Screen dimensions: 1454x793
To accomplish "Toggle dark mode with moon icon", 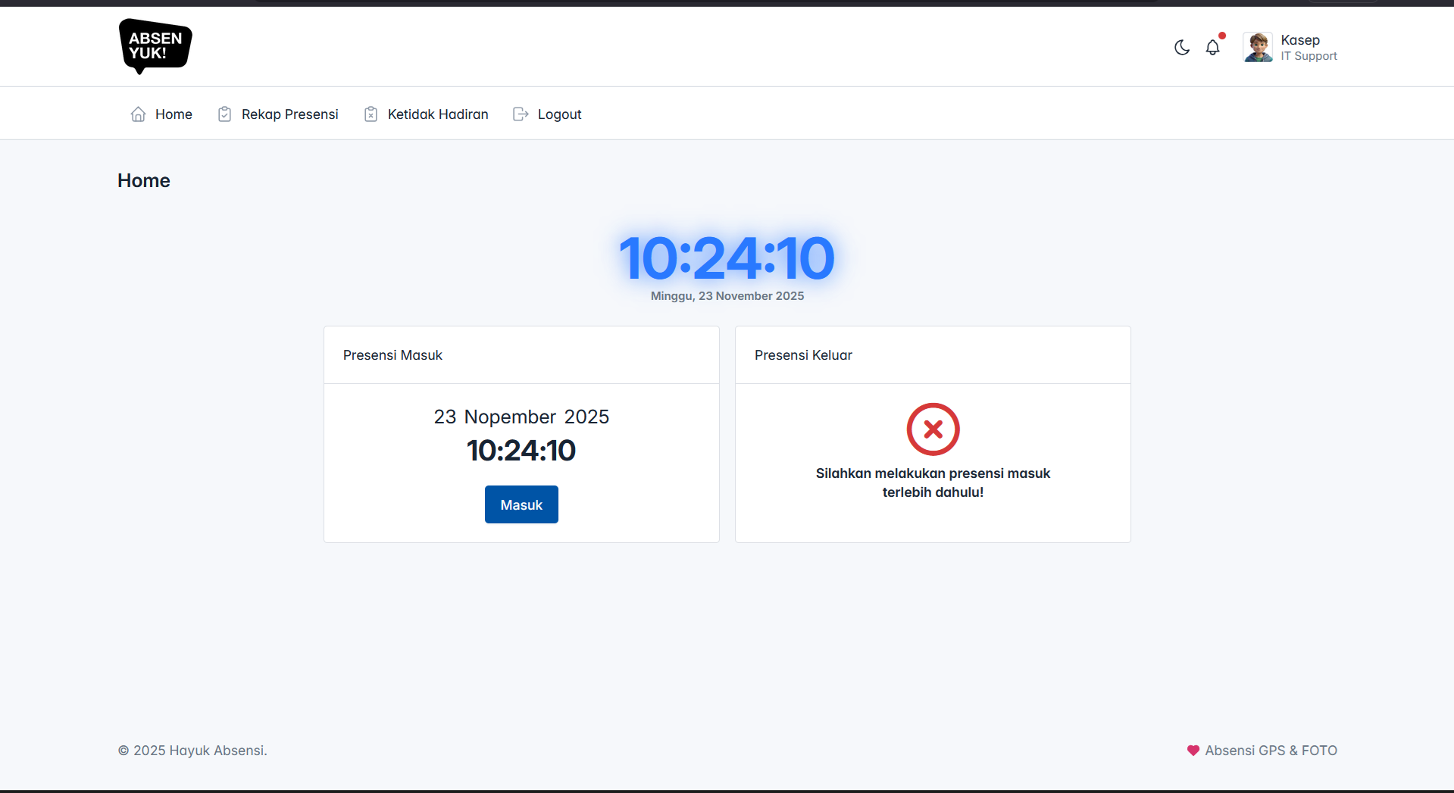I will [1182, 48].
